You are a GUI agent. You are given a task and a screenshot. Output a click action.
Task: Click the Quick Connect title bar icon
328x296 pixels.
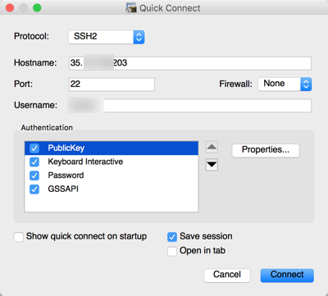(x=131, y=8)
